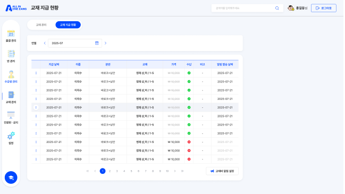Open the three-dot menu of the highlighted row
The image size is (345, 194).
point(36,107)
